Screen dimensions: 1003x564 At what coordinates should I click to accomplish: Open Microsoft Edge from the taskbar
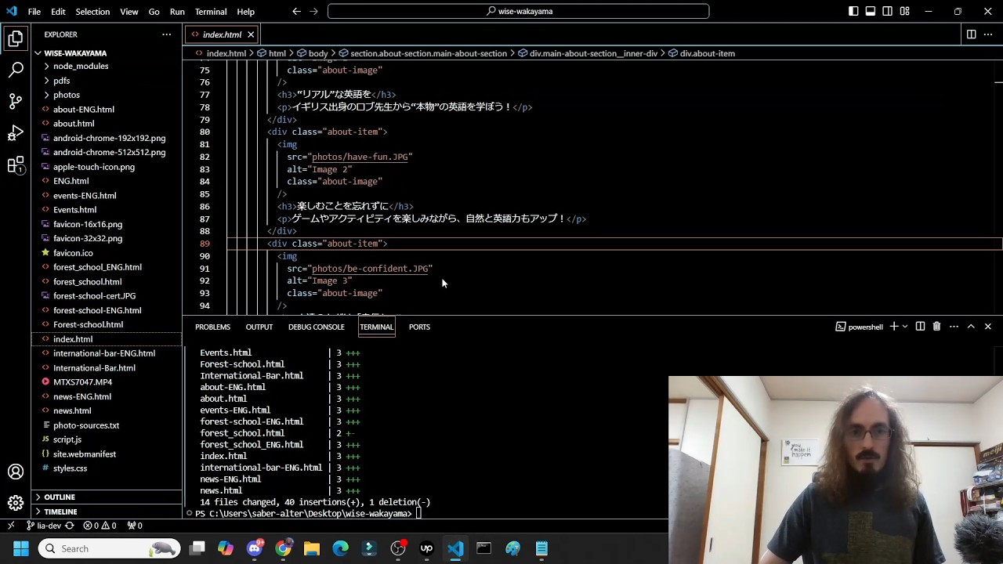click(340, 548)
